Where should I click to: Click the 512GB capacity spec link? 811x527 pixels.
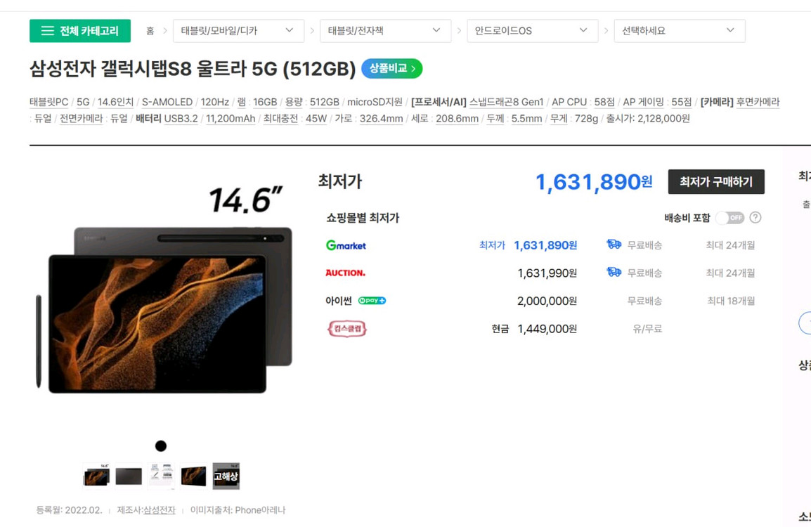click(324, 103)
